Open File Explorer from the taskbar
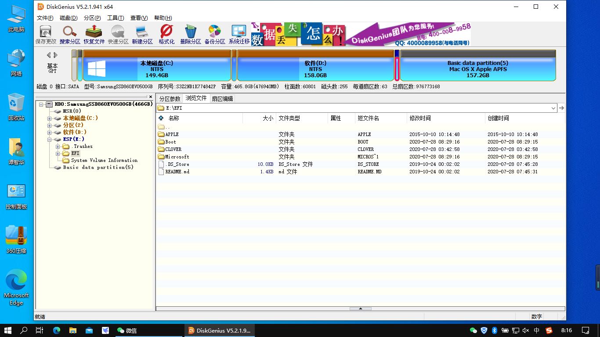This screenshot has height=337, width=600. 73,330
